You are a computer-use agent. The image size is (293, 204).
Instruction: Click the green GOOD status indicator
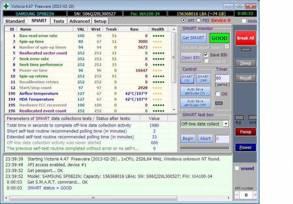click(x=219, y=38)
